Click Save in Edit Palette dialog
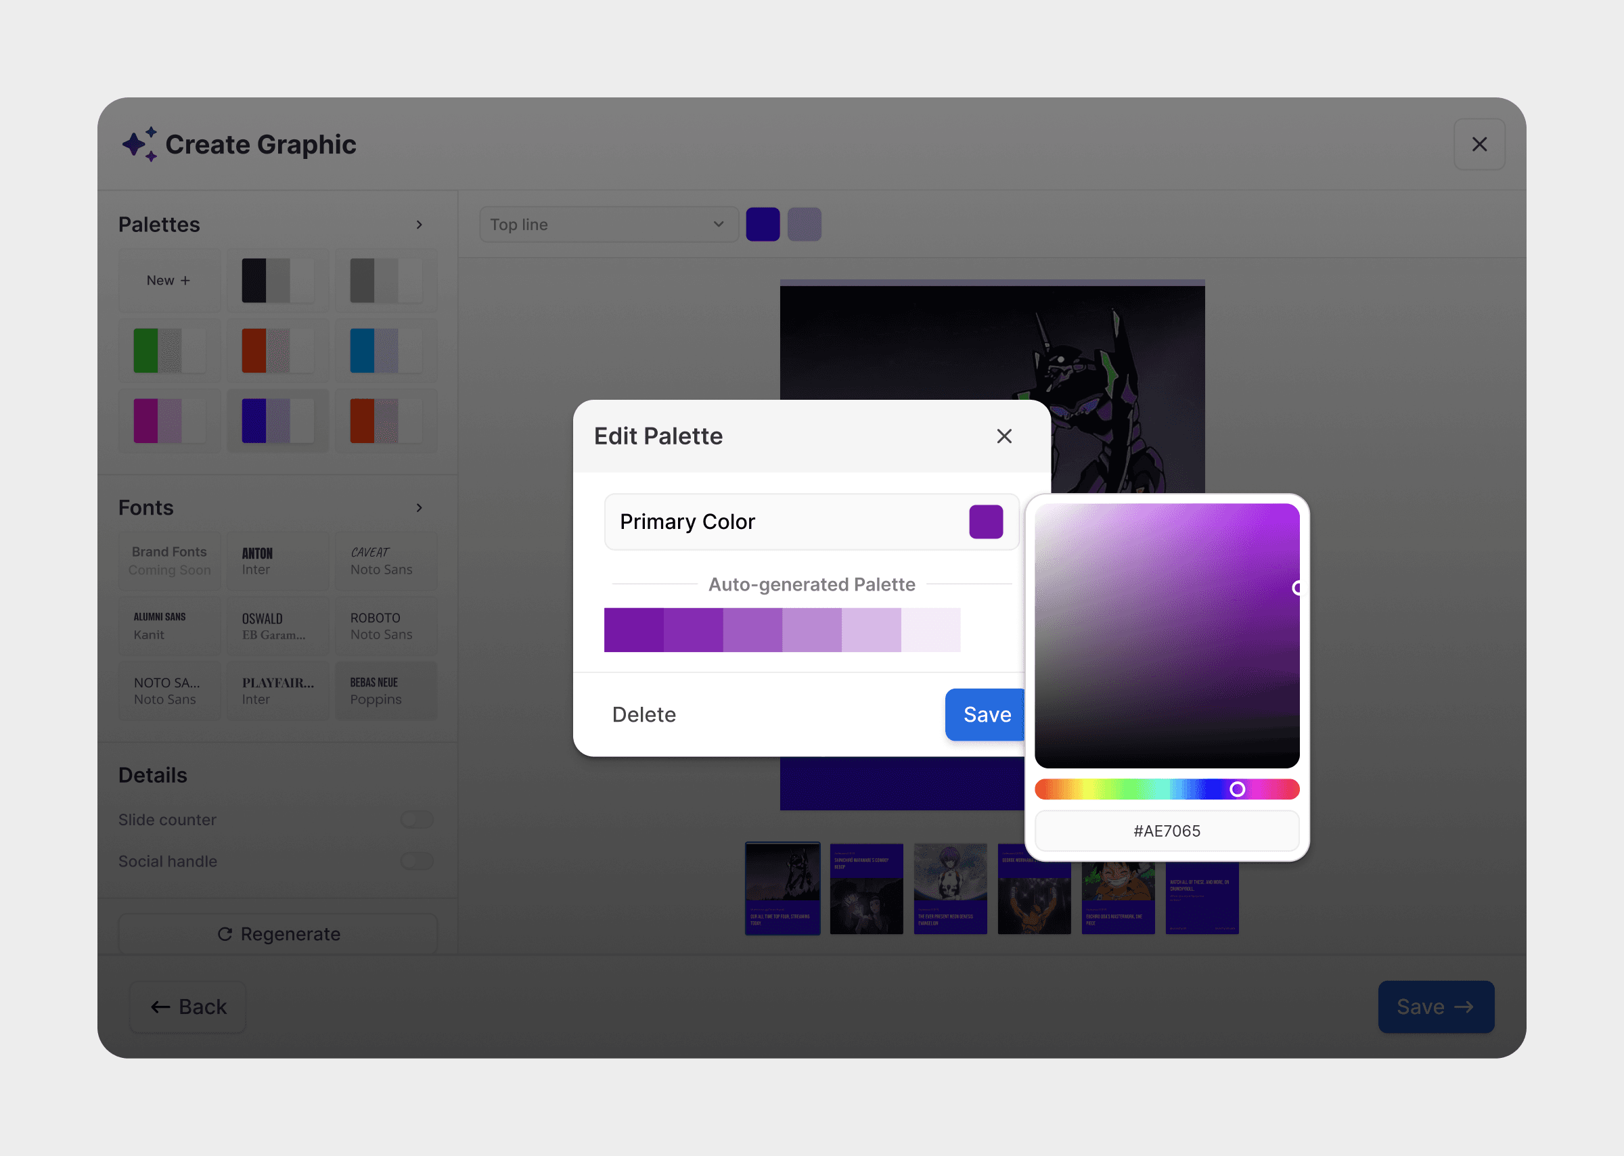The width and height of the screenshot is (1624, 1156). point(985,715)
